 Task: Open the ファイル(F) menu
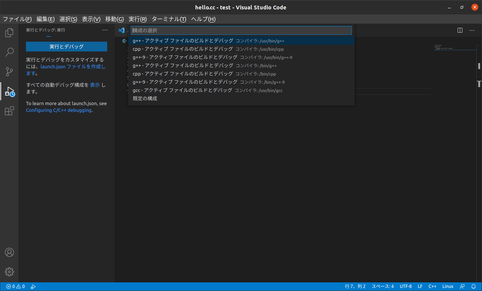click(17, 19)
